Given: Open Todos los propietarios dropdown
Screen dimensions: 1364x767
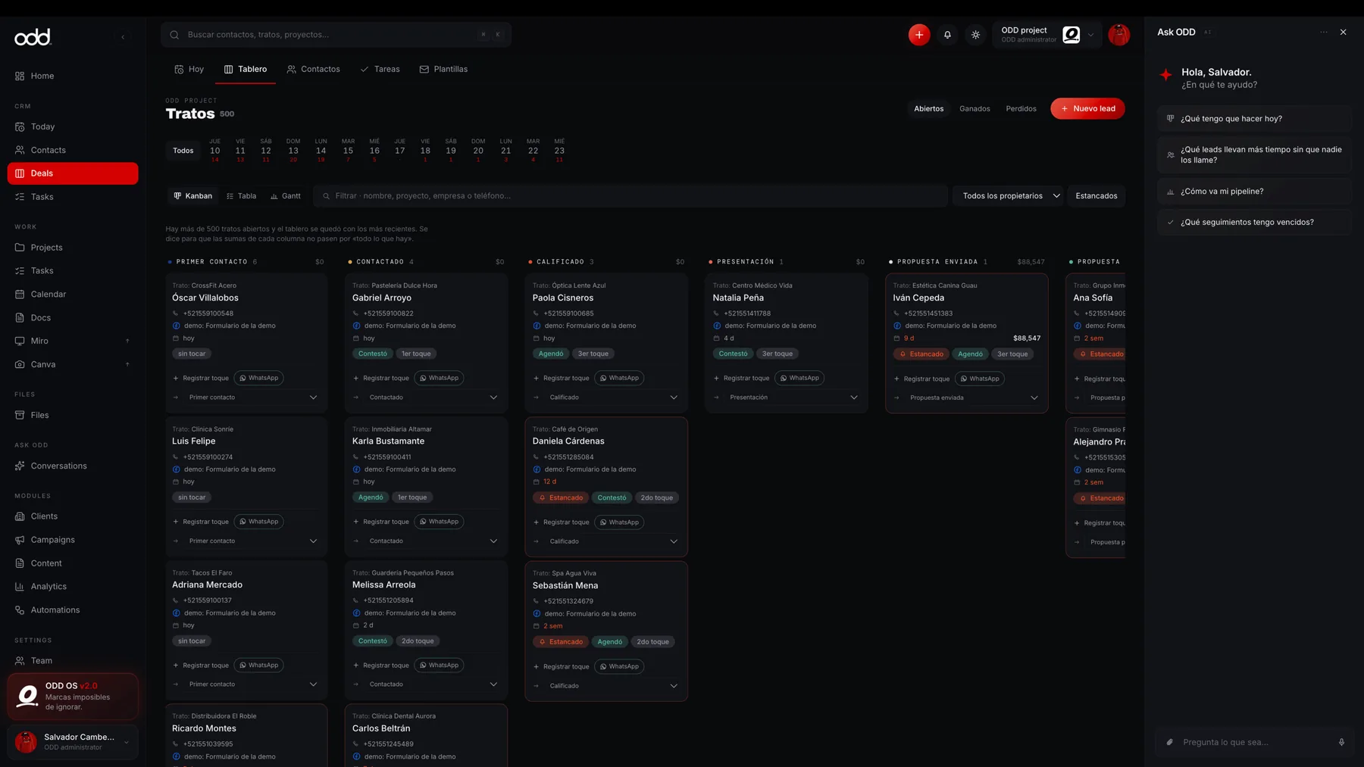Looking at the screenshot, I should [x=1008, y=196].
